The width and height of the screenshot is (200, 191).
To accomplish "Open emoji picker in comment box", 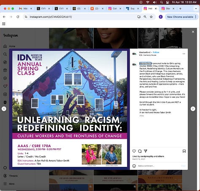I will [134, 166].
